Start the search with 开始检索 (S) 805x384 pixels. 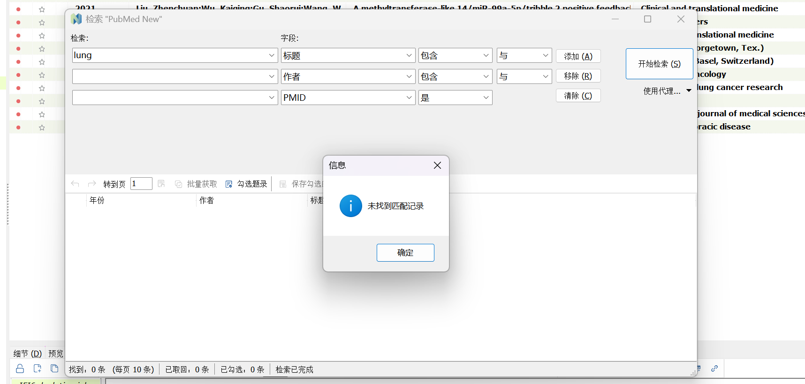pyautogui.click(x=659, y=64)
